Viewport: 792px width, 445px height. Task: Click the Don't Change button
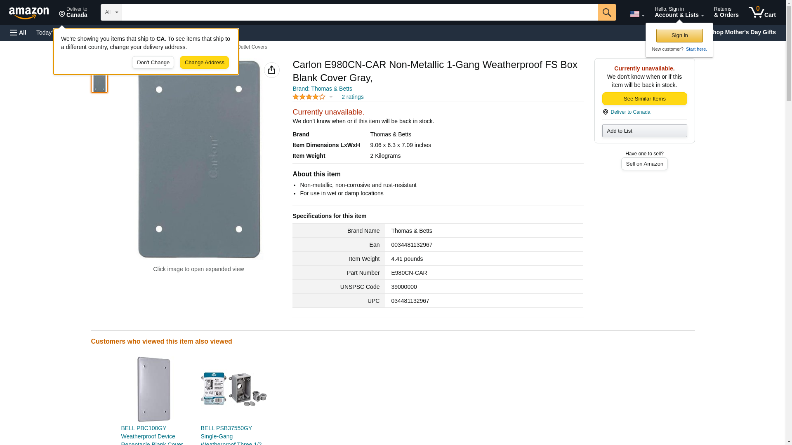tap(153, 63)
